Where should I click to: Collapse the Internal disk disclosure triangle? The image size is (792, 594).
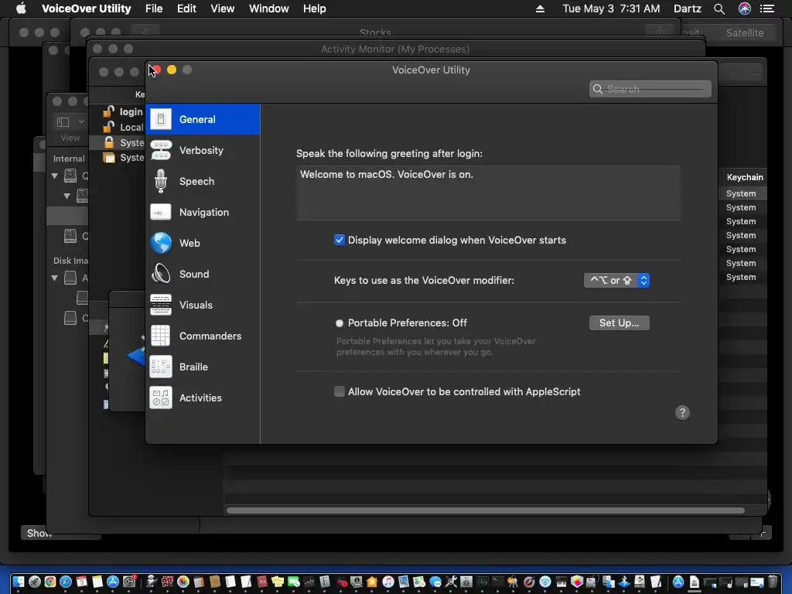55,176
